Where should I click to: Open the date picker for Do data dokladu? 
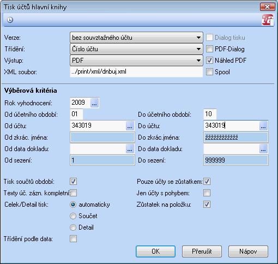(263, 149)
